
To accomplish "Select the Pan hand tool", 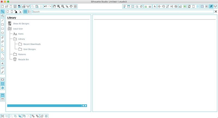I will [x=54, y=6].
